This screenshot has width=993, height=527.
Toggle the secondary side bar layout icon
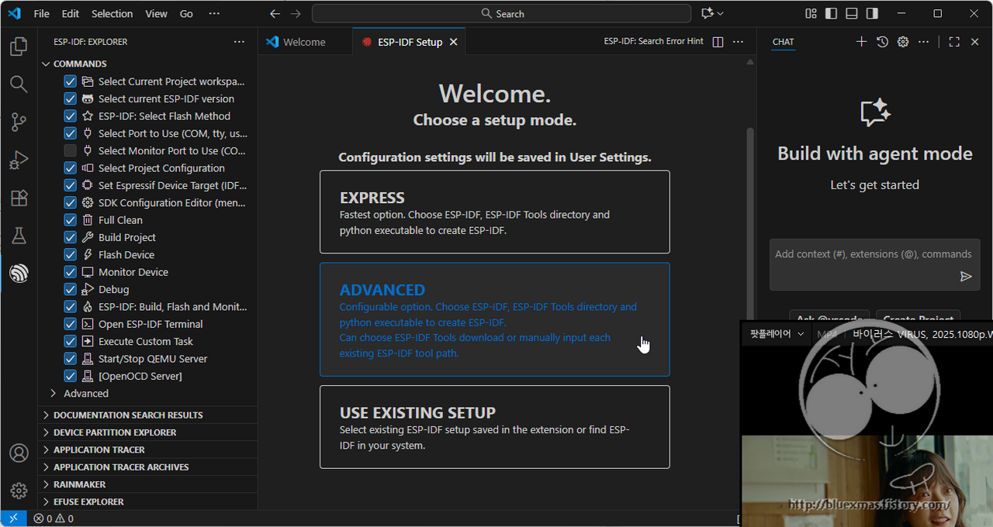873,13
